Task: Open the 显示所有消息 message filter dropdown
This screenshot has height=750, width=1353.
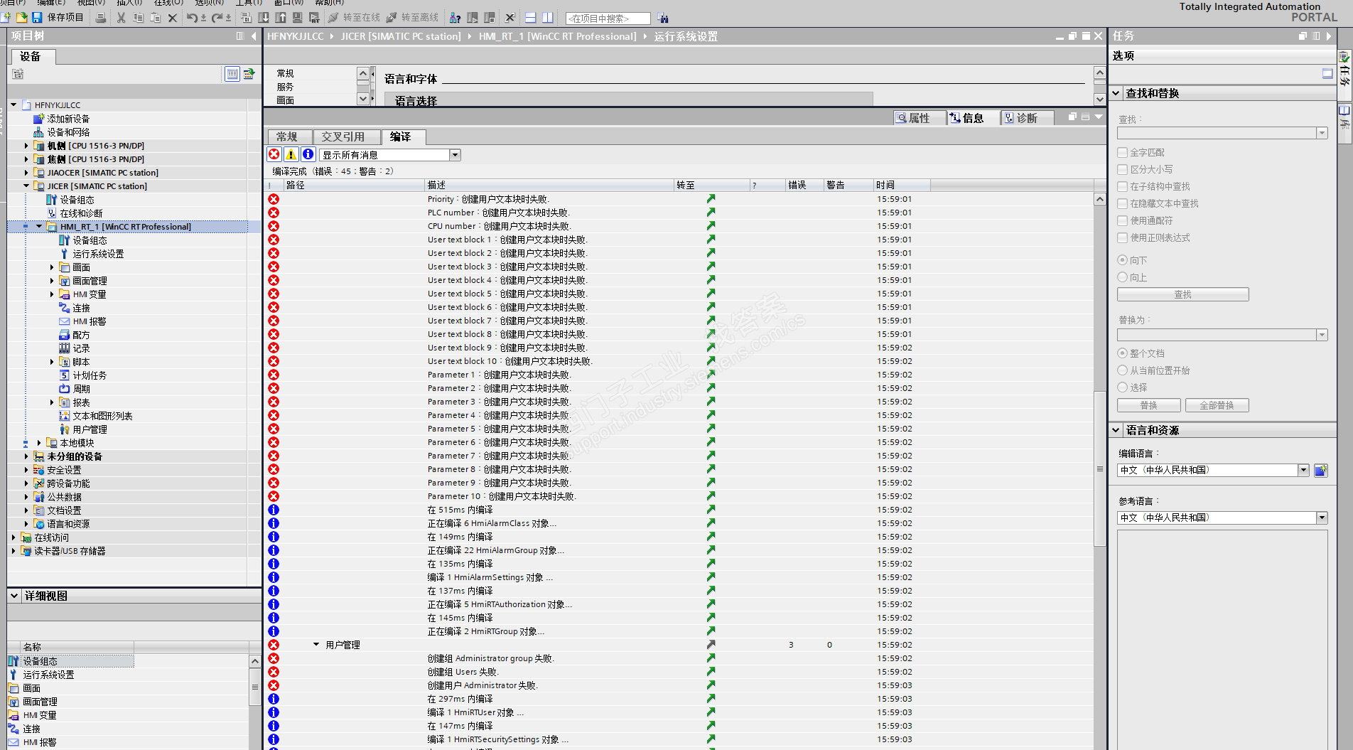Action: 456,155
